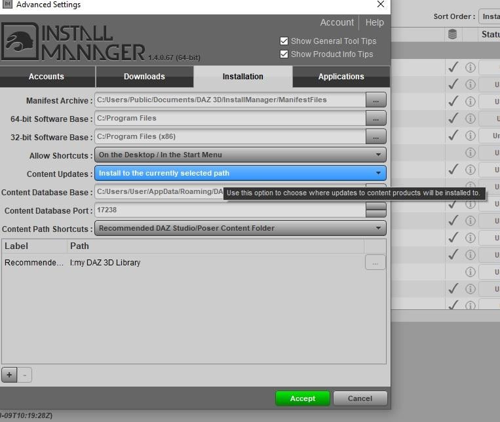The width and height of the screenshot is (500, 422).
Task: Click the Content Updates label
Action: click(60, 174)
